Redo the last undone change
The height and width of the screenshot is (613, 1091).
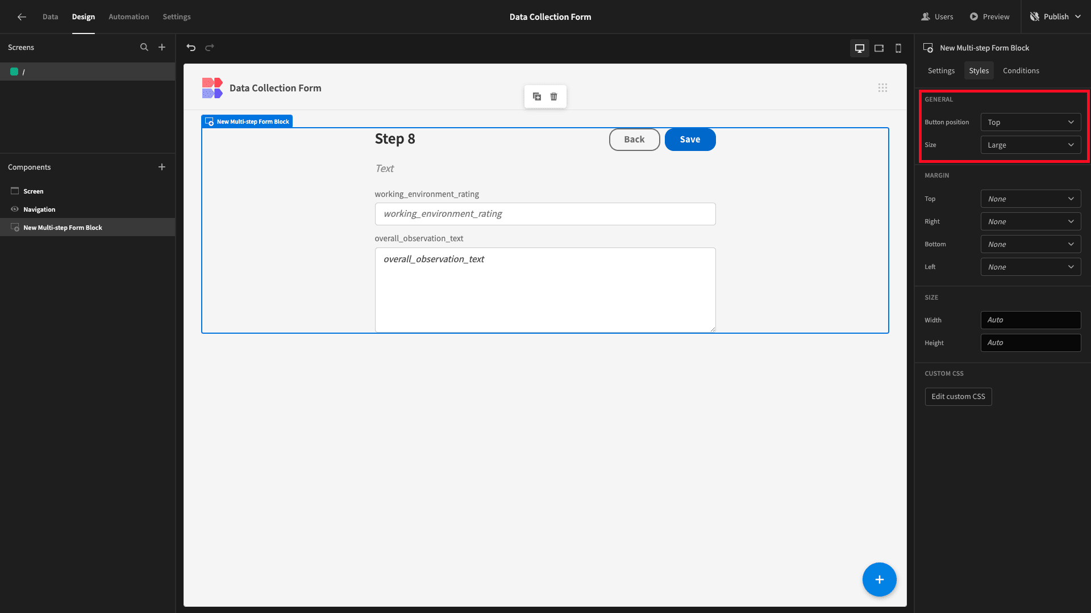(x=210, y=48)
